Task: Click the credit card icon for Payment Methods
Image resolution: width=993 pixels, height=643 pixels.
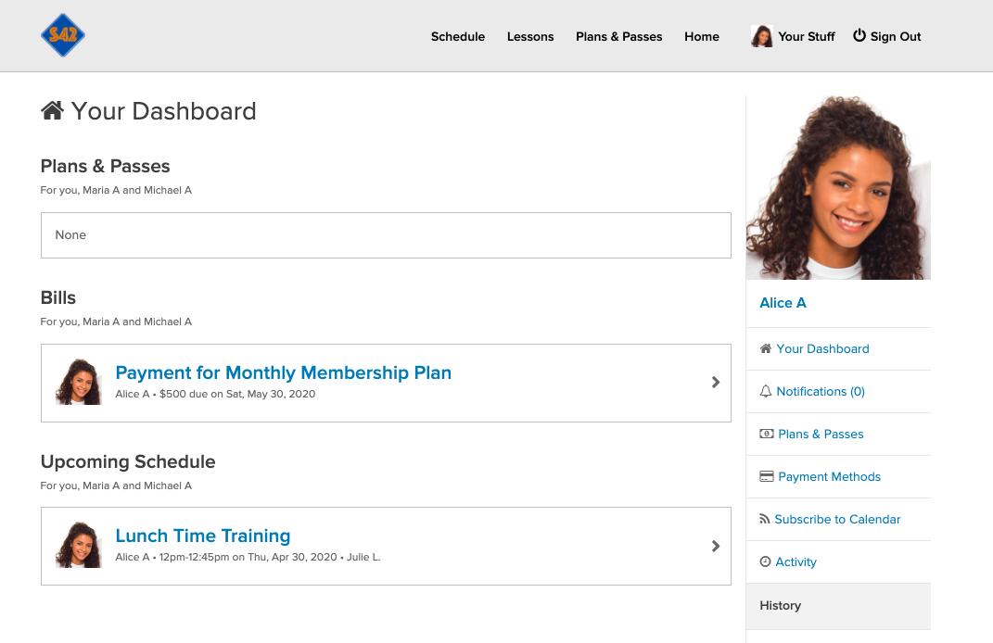Action: pos(767,476)
